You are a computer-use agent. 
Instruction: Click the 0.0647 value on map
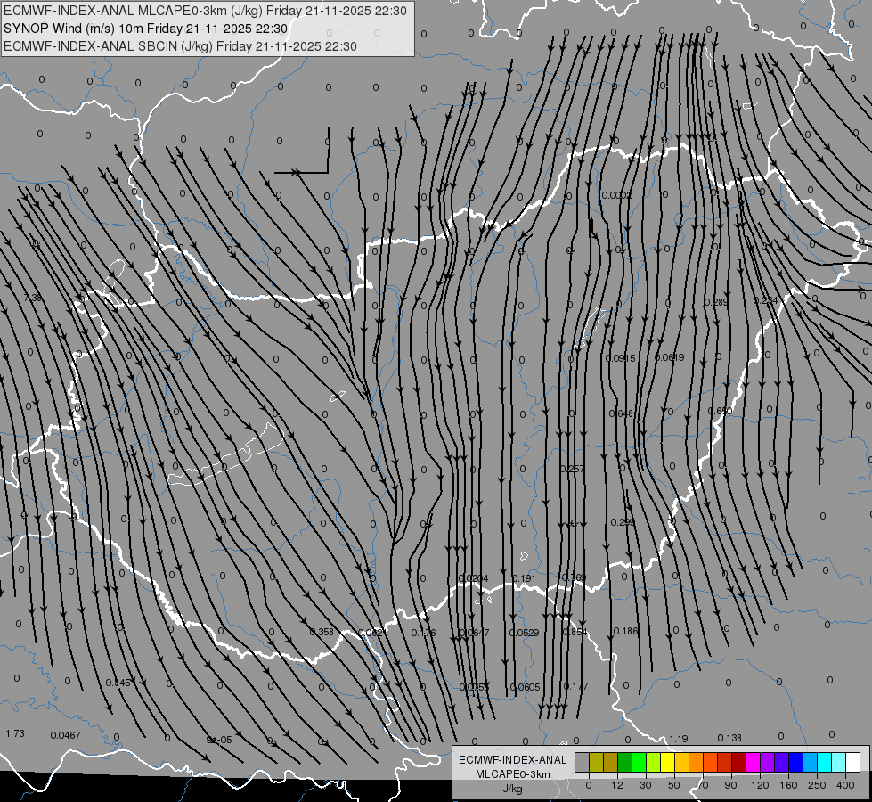475,633
